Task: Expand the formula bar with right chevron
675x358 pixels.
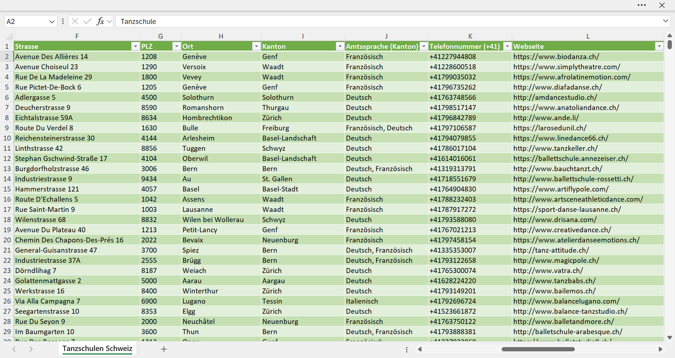Action: (665, 21)
